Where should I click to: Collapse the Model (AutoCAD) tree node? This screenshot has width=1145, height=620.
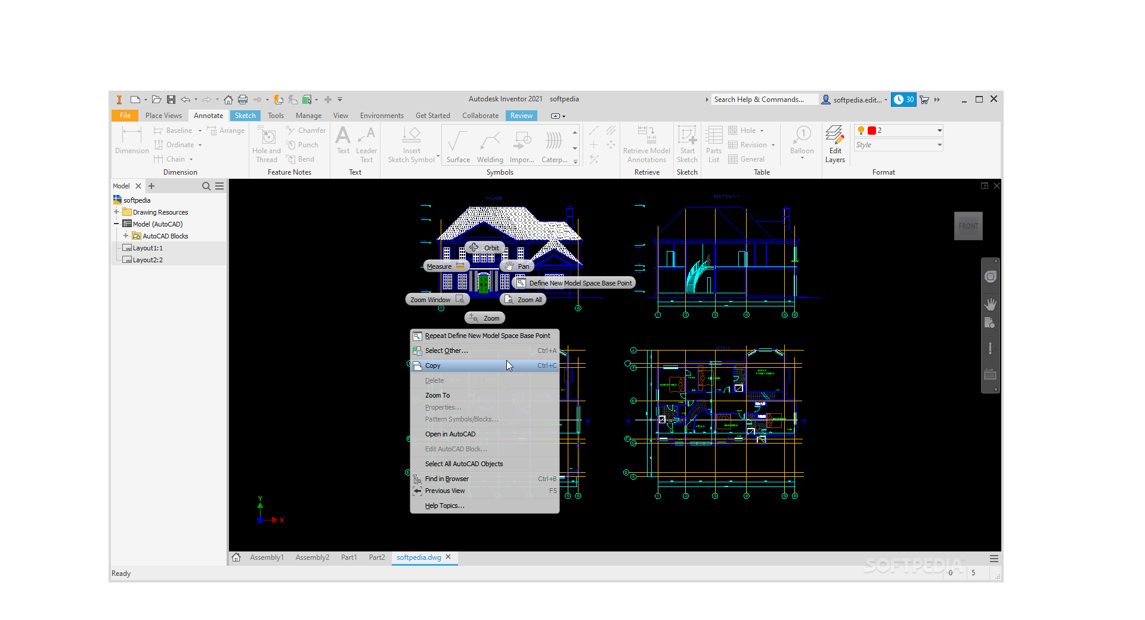click(116, 224)
